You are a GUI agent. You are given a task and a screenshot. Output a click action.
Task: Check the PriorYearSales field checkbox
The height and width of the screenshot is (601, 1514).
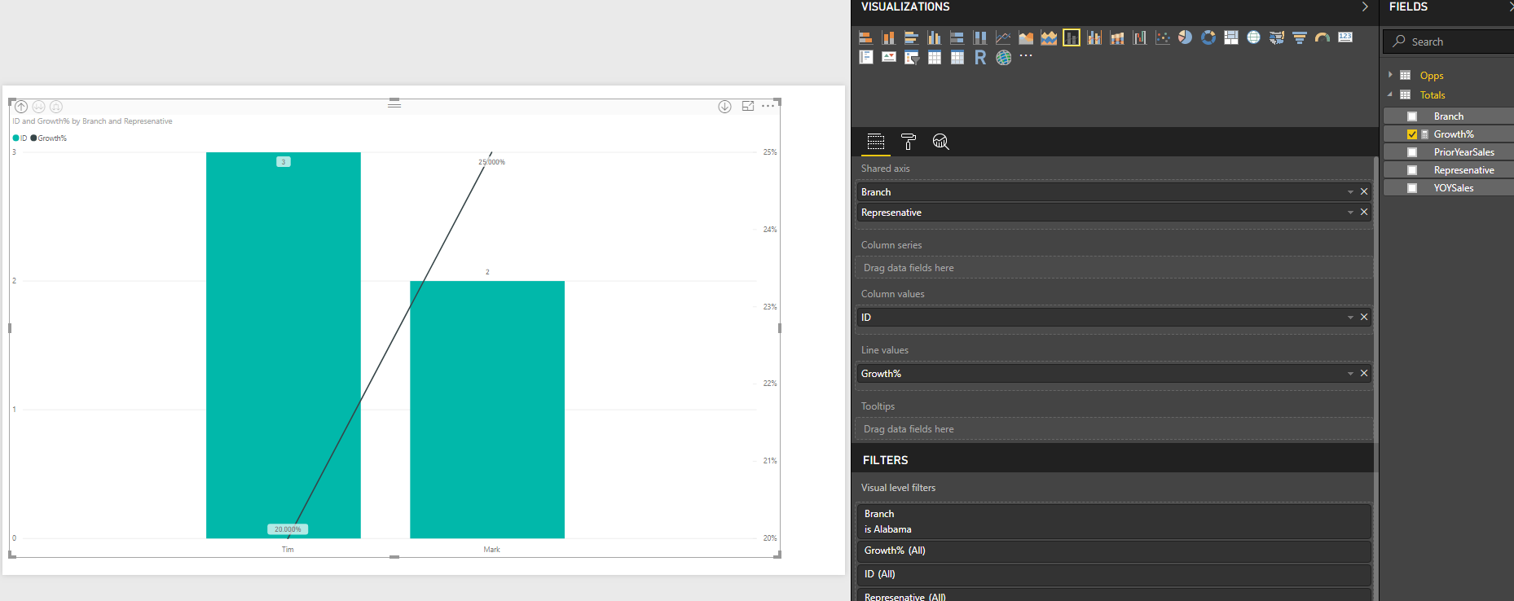pos(1412,152)
